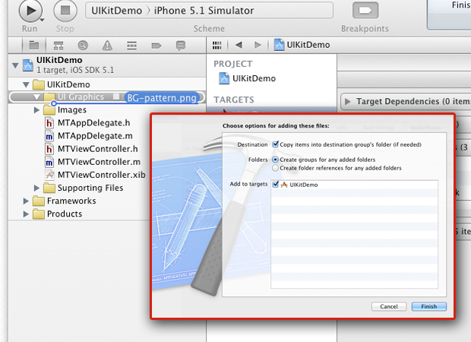Click the Stop button in toolbar
Viewport: 471px width, 342px height.
coord(65,10)
